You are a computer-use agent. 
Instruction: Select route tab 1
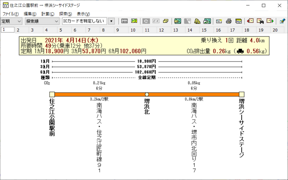point(8,30)
